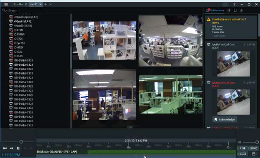Image resolution: width=260 pixels, height=158 pixels.
Task: Open the help question mark icon
Action: point(234,4)
